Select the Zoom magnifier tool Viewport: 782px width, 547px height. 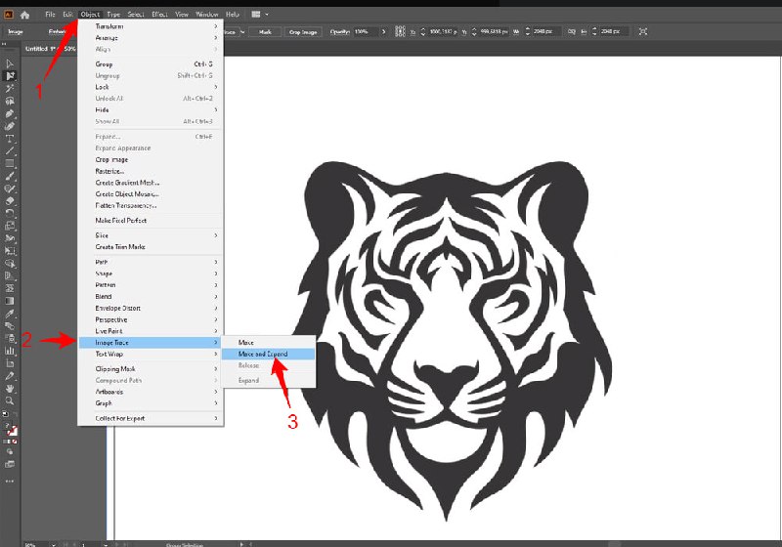coord(10,400)
